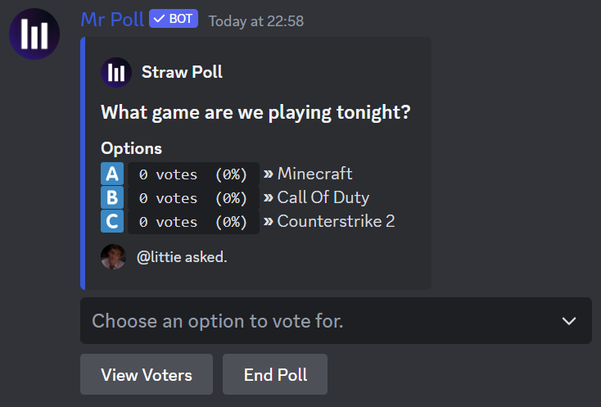Image resolution: width=601 pixels, height=407 pixels.
Task: Click the blue letter A option icon
Action: click(x=112, y=174)
